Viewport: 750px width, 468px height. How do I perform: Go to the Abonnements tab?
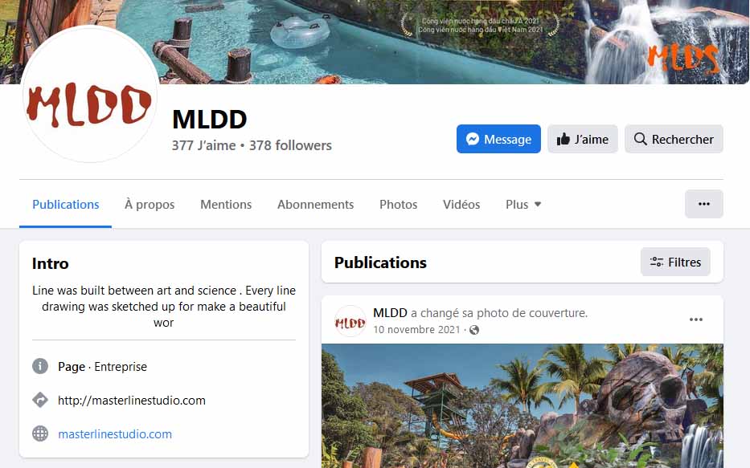[316, 205]
